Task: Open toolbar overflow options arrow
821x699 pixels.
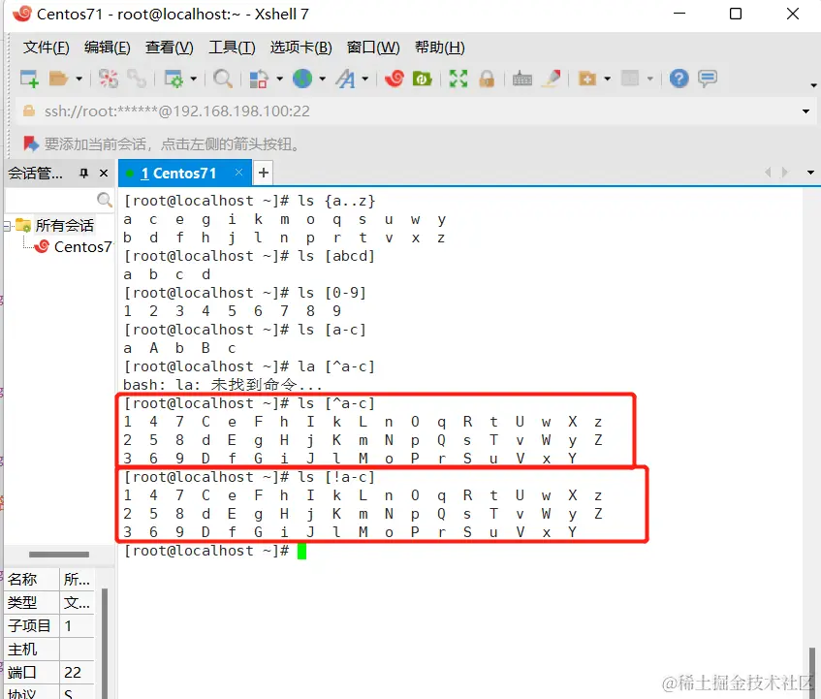Action: [813, 85]
